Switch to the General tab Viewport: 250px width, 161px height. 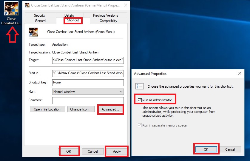coord(41,21)
